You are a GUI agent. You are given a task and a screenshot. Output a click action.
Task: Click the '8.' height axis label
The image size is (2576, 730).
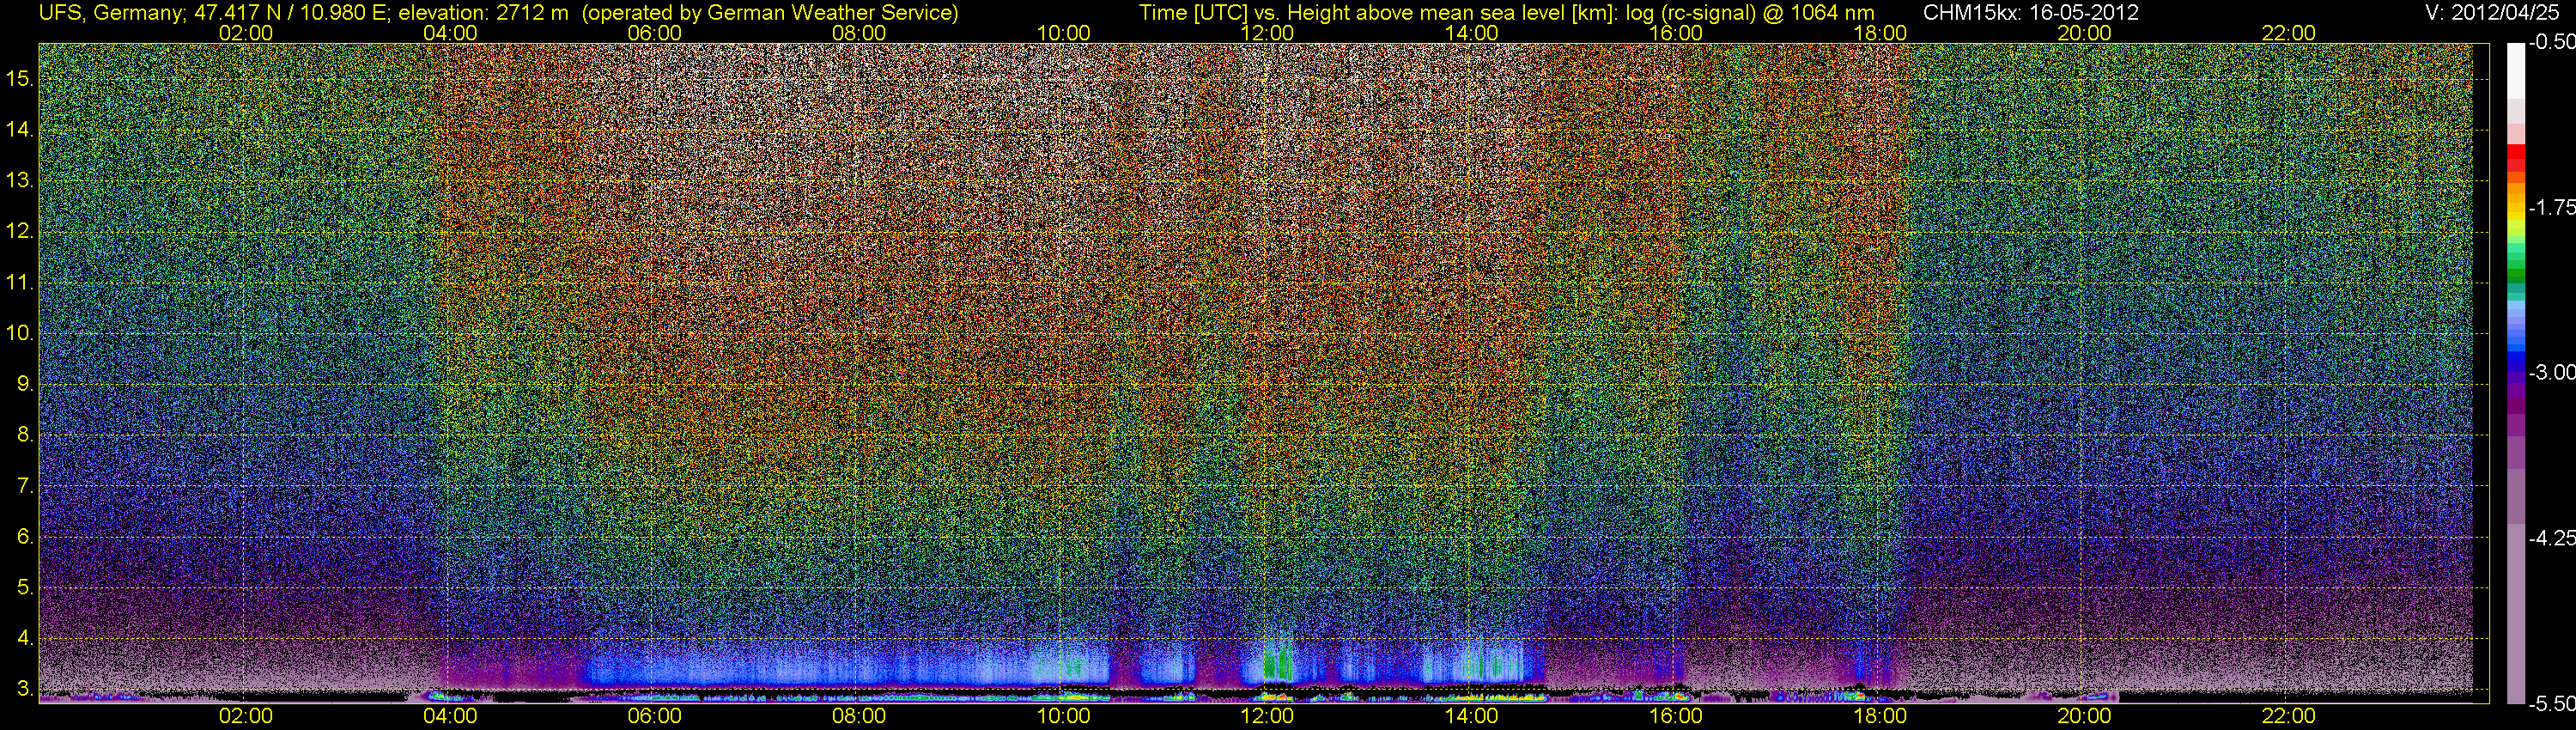pos(25,435)
